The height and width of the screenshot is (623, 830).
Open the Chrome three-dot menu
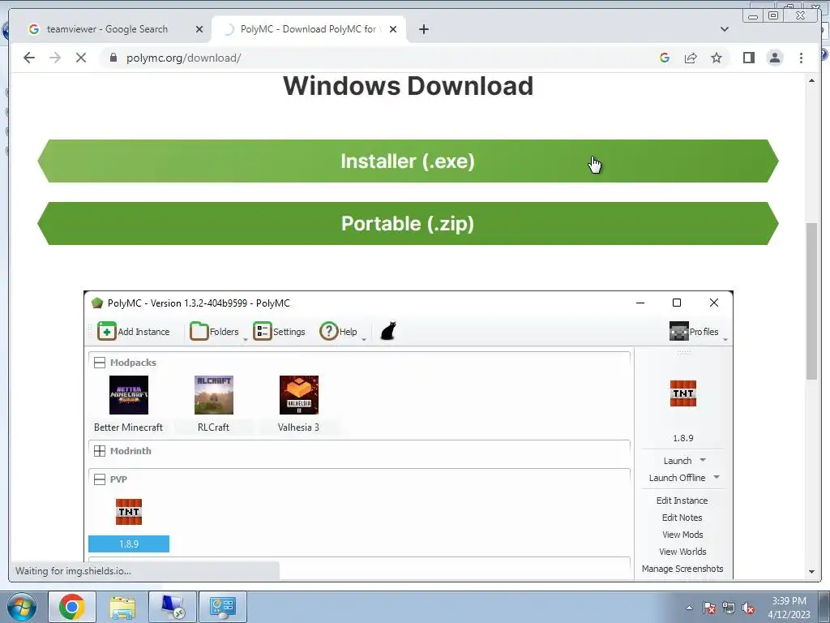[801, 58]
